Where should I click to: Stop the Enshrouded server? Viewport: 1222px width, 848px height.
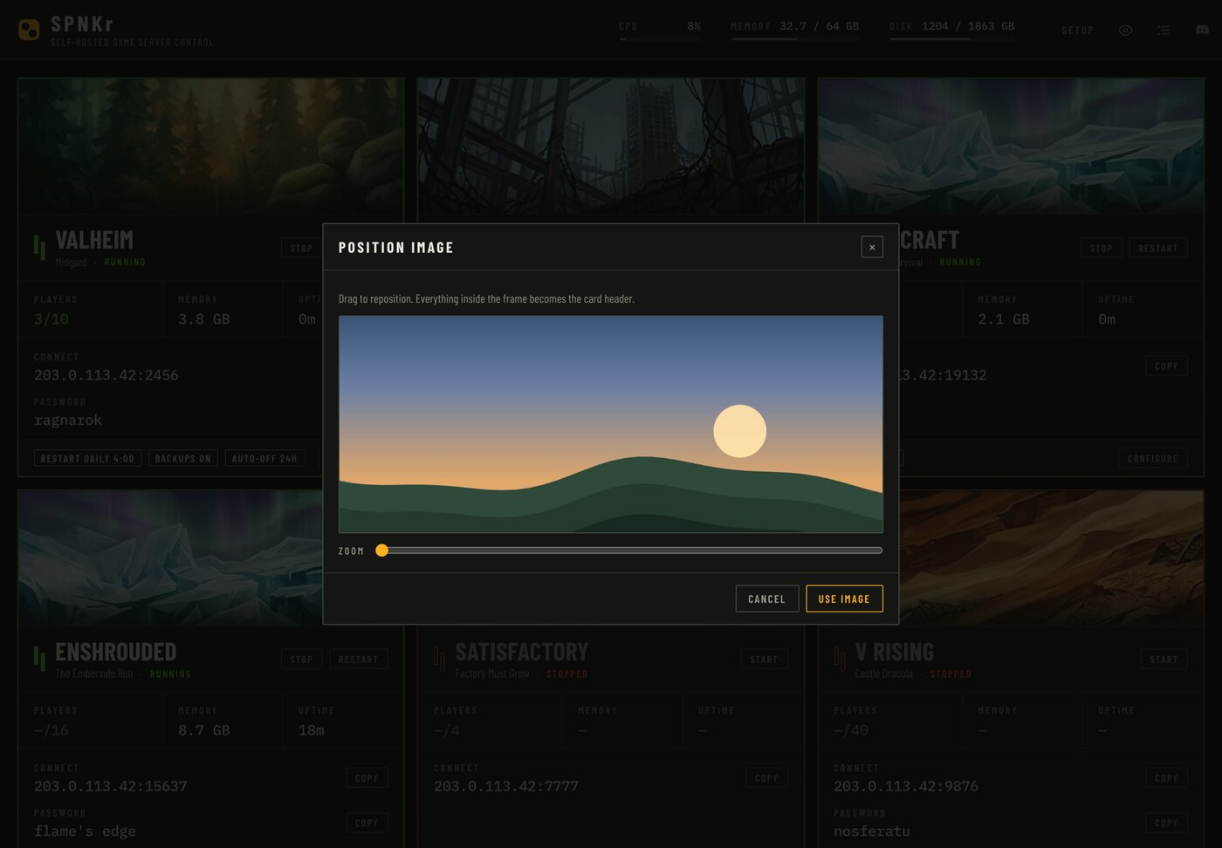tap(301, 660)
